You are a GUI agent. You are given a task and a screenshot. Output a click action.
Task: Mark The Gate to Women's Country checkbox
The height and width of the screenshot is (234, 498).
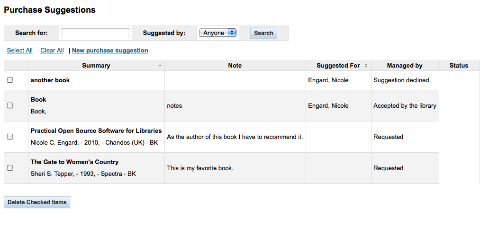[10, 168]
